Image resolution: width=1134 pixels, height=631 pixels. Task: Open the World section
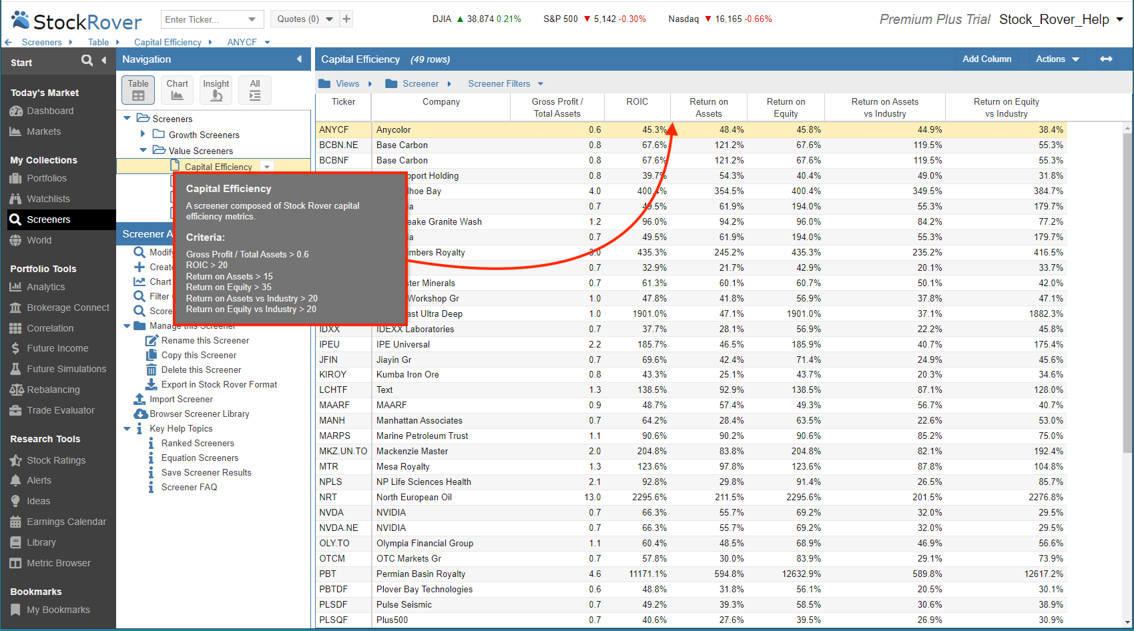coord(39,240)
